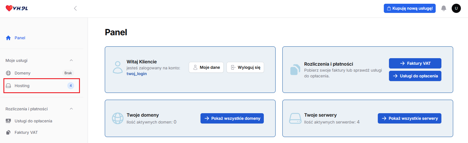Collapse the sidebar with the left chevron

pyautogui.click(x=75, y=8)
